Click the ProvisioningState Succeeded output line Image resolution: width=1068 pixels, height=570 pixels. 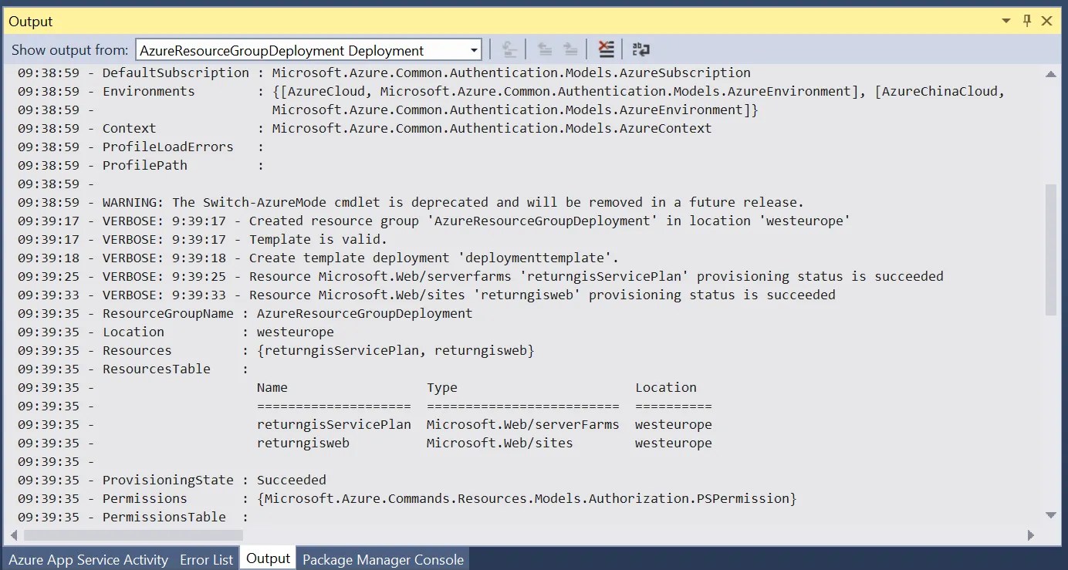172,480
